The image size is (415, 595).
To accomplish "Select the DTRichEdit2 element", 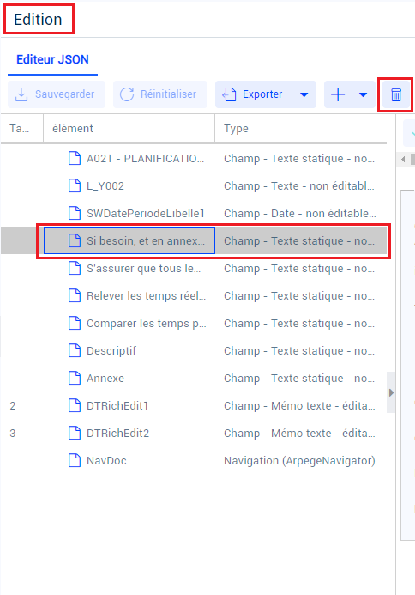I will [117, 433].
